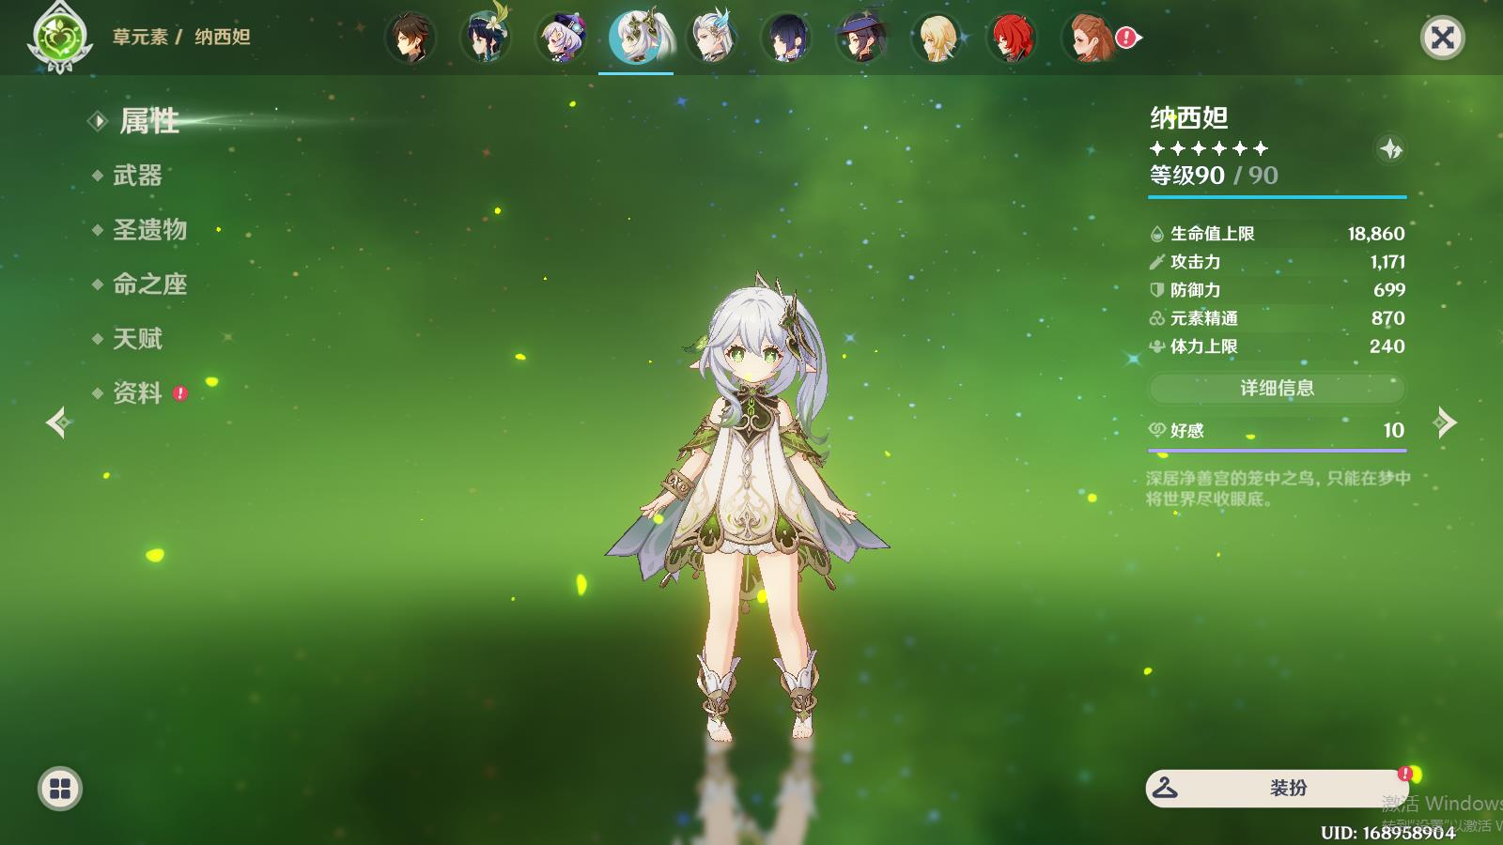Pick the white-haired character with blue horns
1503x845 pixels.
[711, 38]
